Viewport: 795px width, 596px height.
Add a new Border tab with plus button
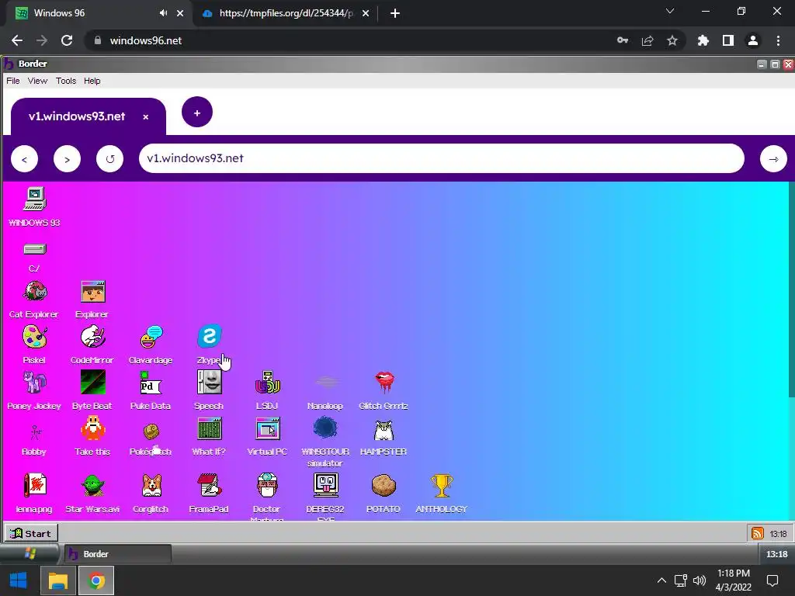(196, 112)
